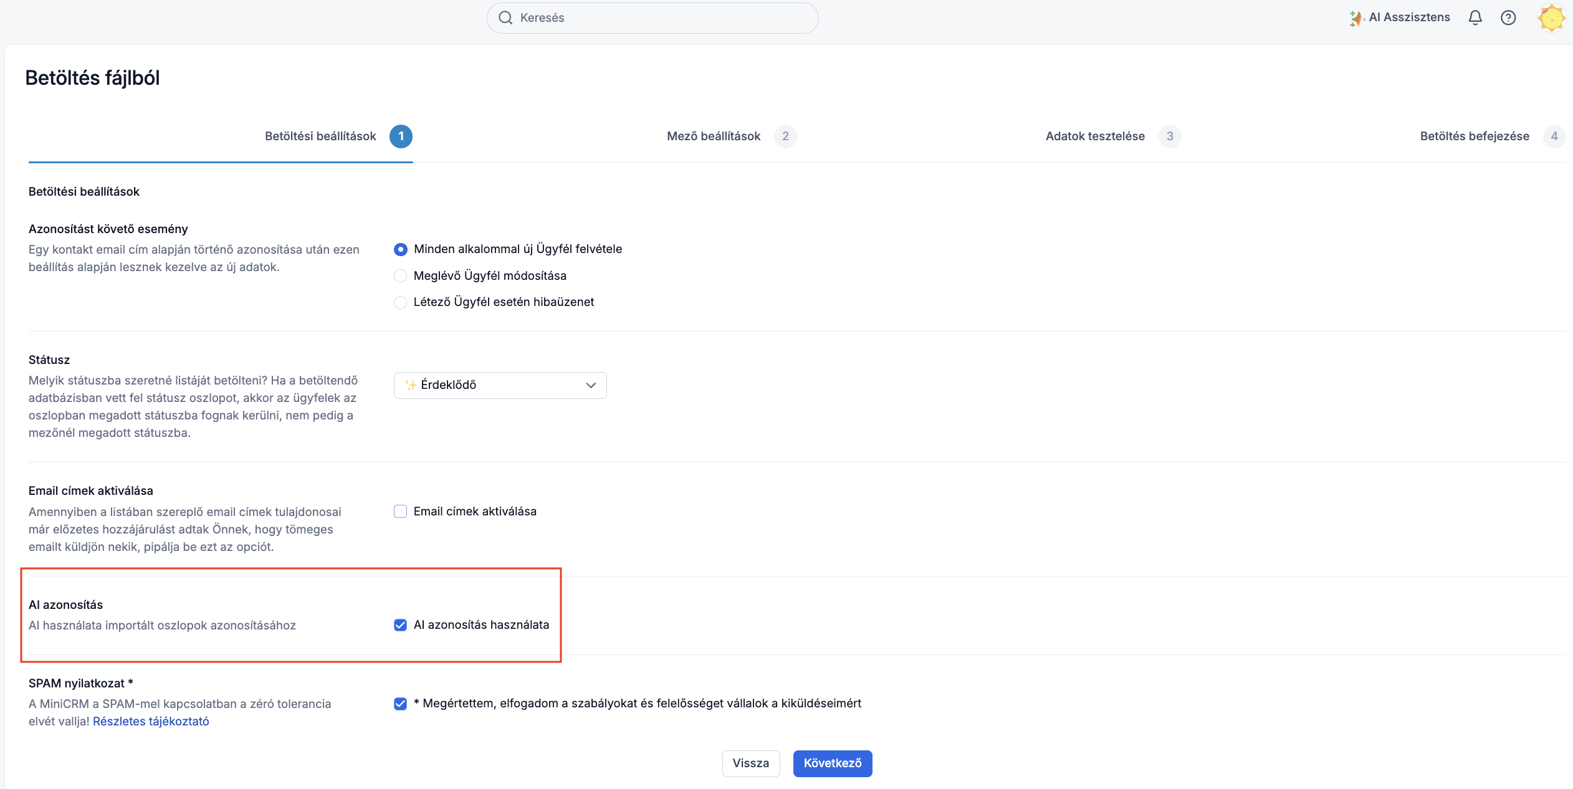This screenshot has width=1573, height=789.
Task: Switch to Mező beállítások tab
Action: 714,136
